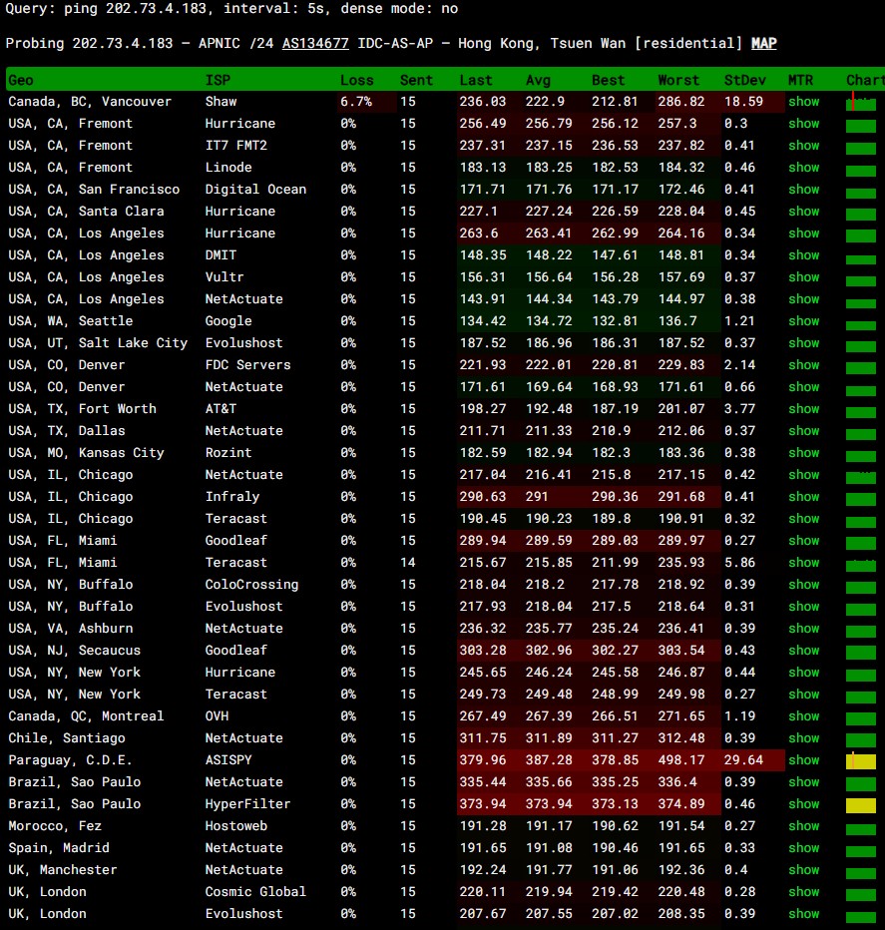Show MTR for Vancouver Shaw row

click(x=804, y=102)
